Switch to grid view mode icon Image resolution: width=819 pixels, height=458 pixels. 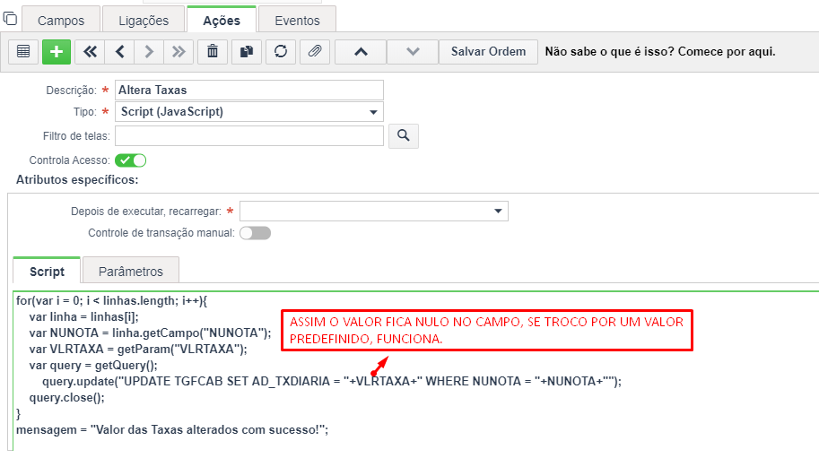coord(23,51)
